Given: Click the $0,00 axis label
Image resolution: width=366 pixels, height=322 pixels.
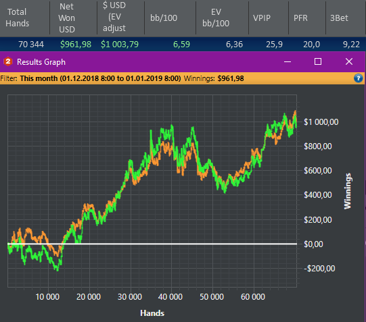Looking at the screenshot, I should pos(313,244).
